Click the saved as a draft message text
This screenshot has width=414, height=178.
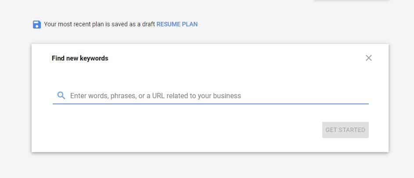pos(99,24)
